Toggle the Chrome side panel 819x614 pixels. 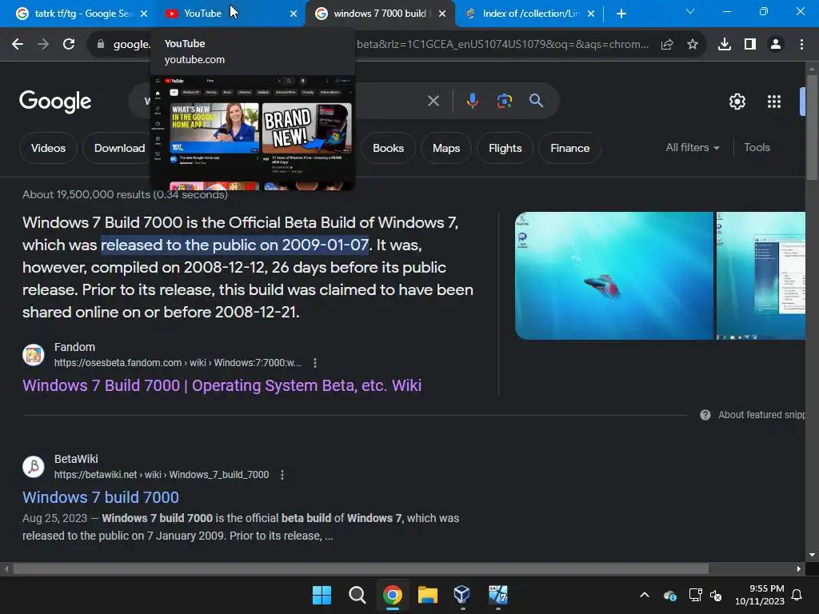pos(750,45)
